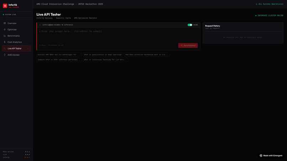Click the AMD Advisor lightbulb icon

(x=5, y=55)
